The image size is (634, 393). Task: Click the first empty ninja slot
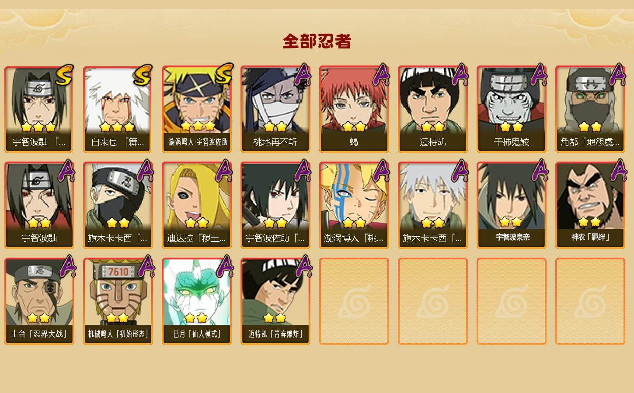point(354,301)
